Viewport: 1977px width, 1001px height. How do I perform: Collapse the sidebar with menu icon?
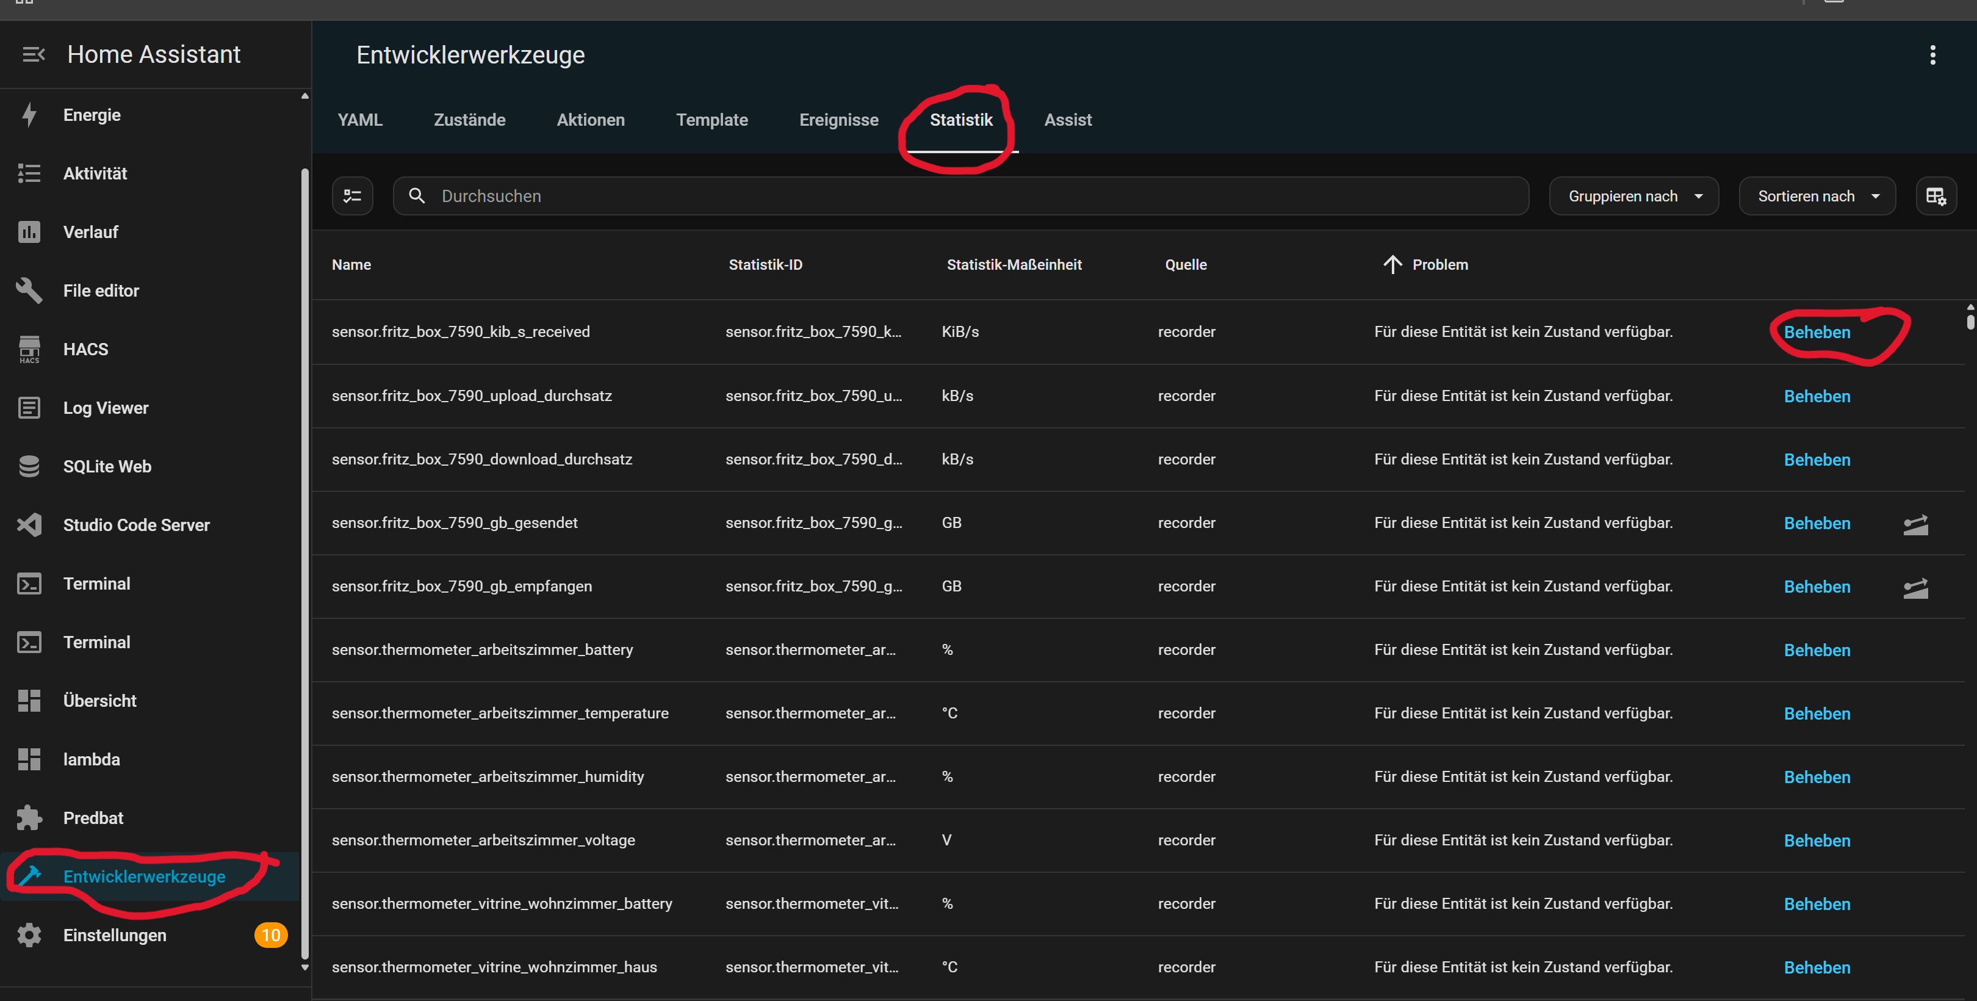click(x=33, y=54)
